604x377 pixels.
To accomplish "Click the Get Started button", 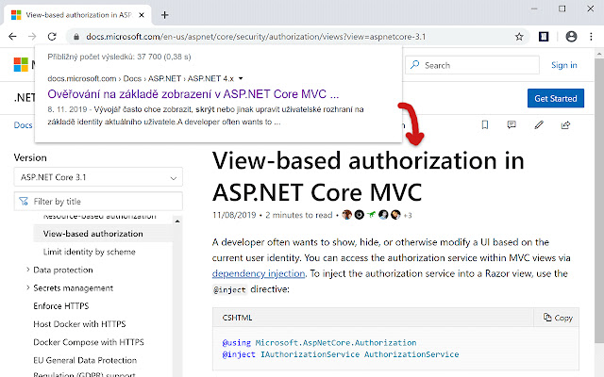I will pos(556,98).
